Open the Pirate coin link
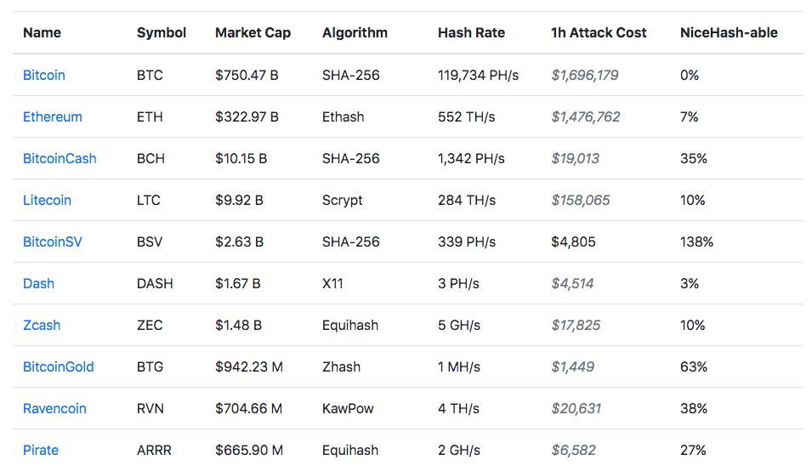The image size is (812, 466). [41, 450]
